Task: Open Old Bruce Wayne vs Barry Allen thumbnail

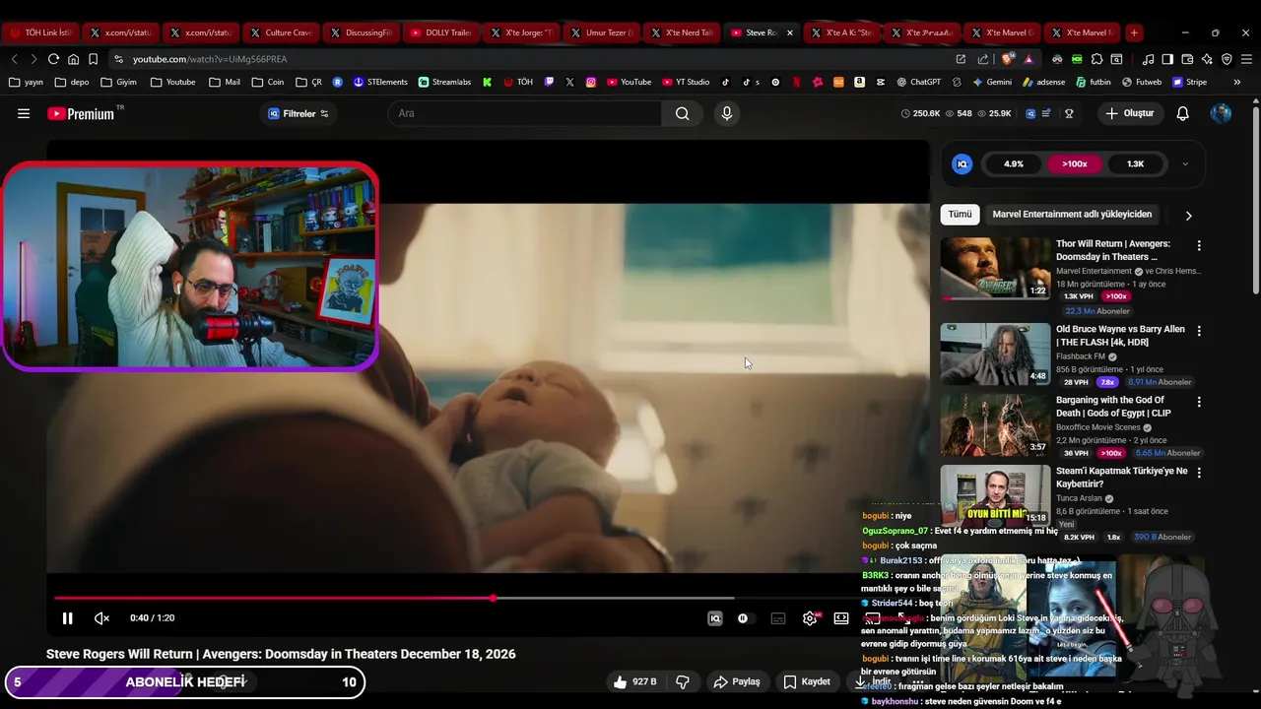Action: tap(995, 354)
